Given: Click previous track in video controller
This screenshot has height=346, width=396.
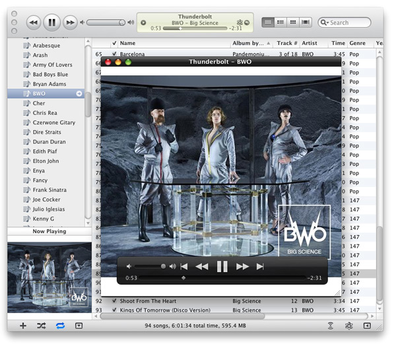Looking at the screenshot, I should tap(184, 266).
